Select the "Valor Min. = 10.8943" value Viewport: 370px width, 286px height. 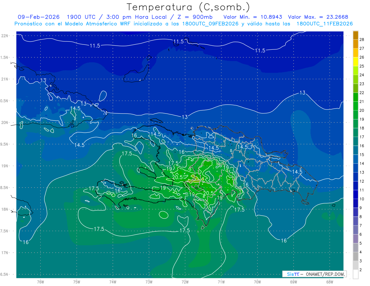click(x=253, y=17)
